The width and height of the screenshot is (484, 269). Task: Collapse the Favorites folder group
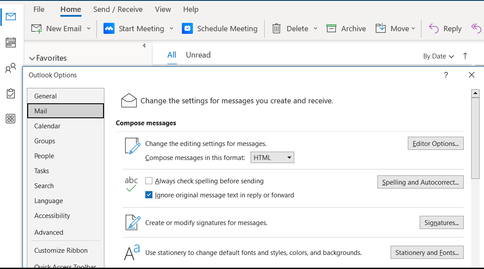(32, 58)
